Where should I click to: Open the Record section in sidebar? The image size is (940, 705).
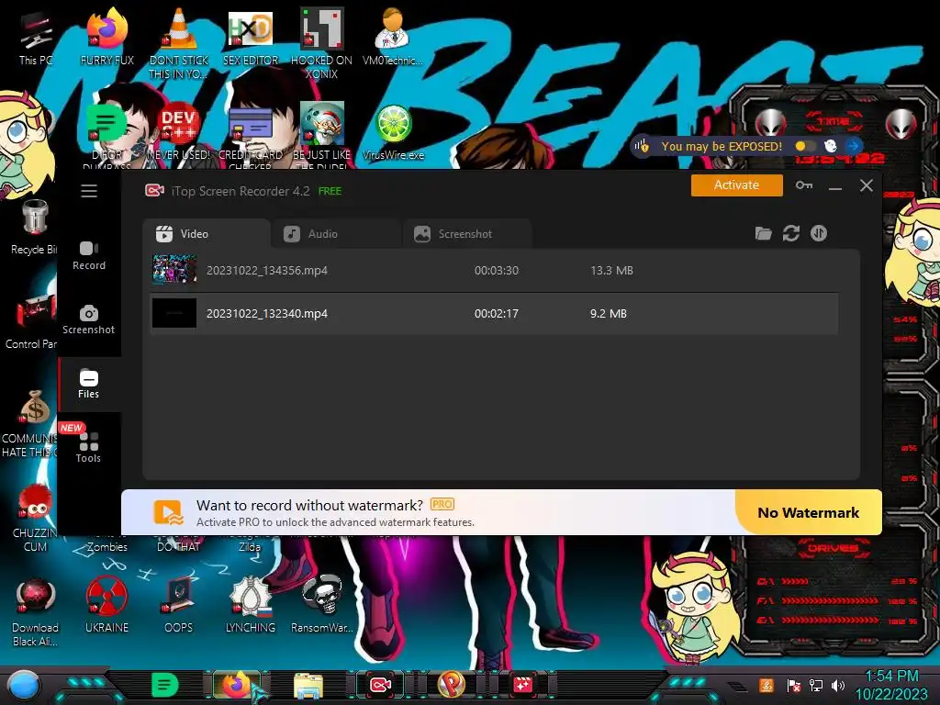coord(89,256)
